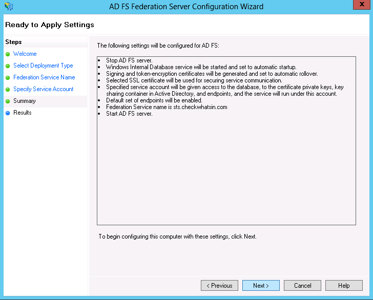Click the 'Default set of endpoints' line
373x300 pixels.
click(154, 100)
